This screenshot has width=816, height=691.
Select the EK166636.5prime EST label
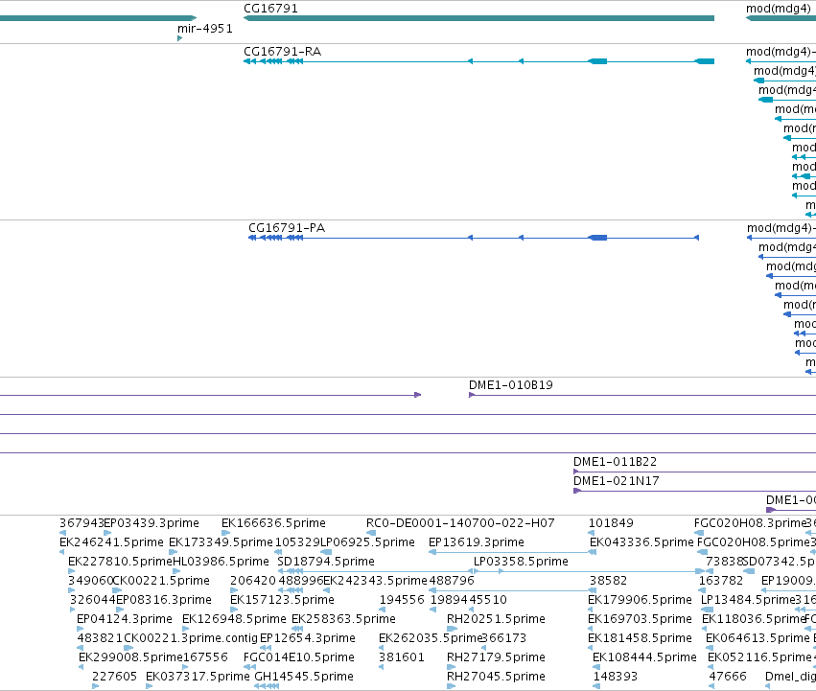273,523
